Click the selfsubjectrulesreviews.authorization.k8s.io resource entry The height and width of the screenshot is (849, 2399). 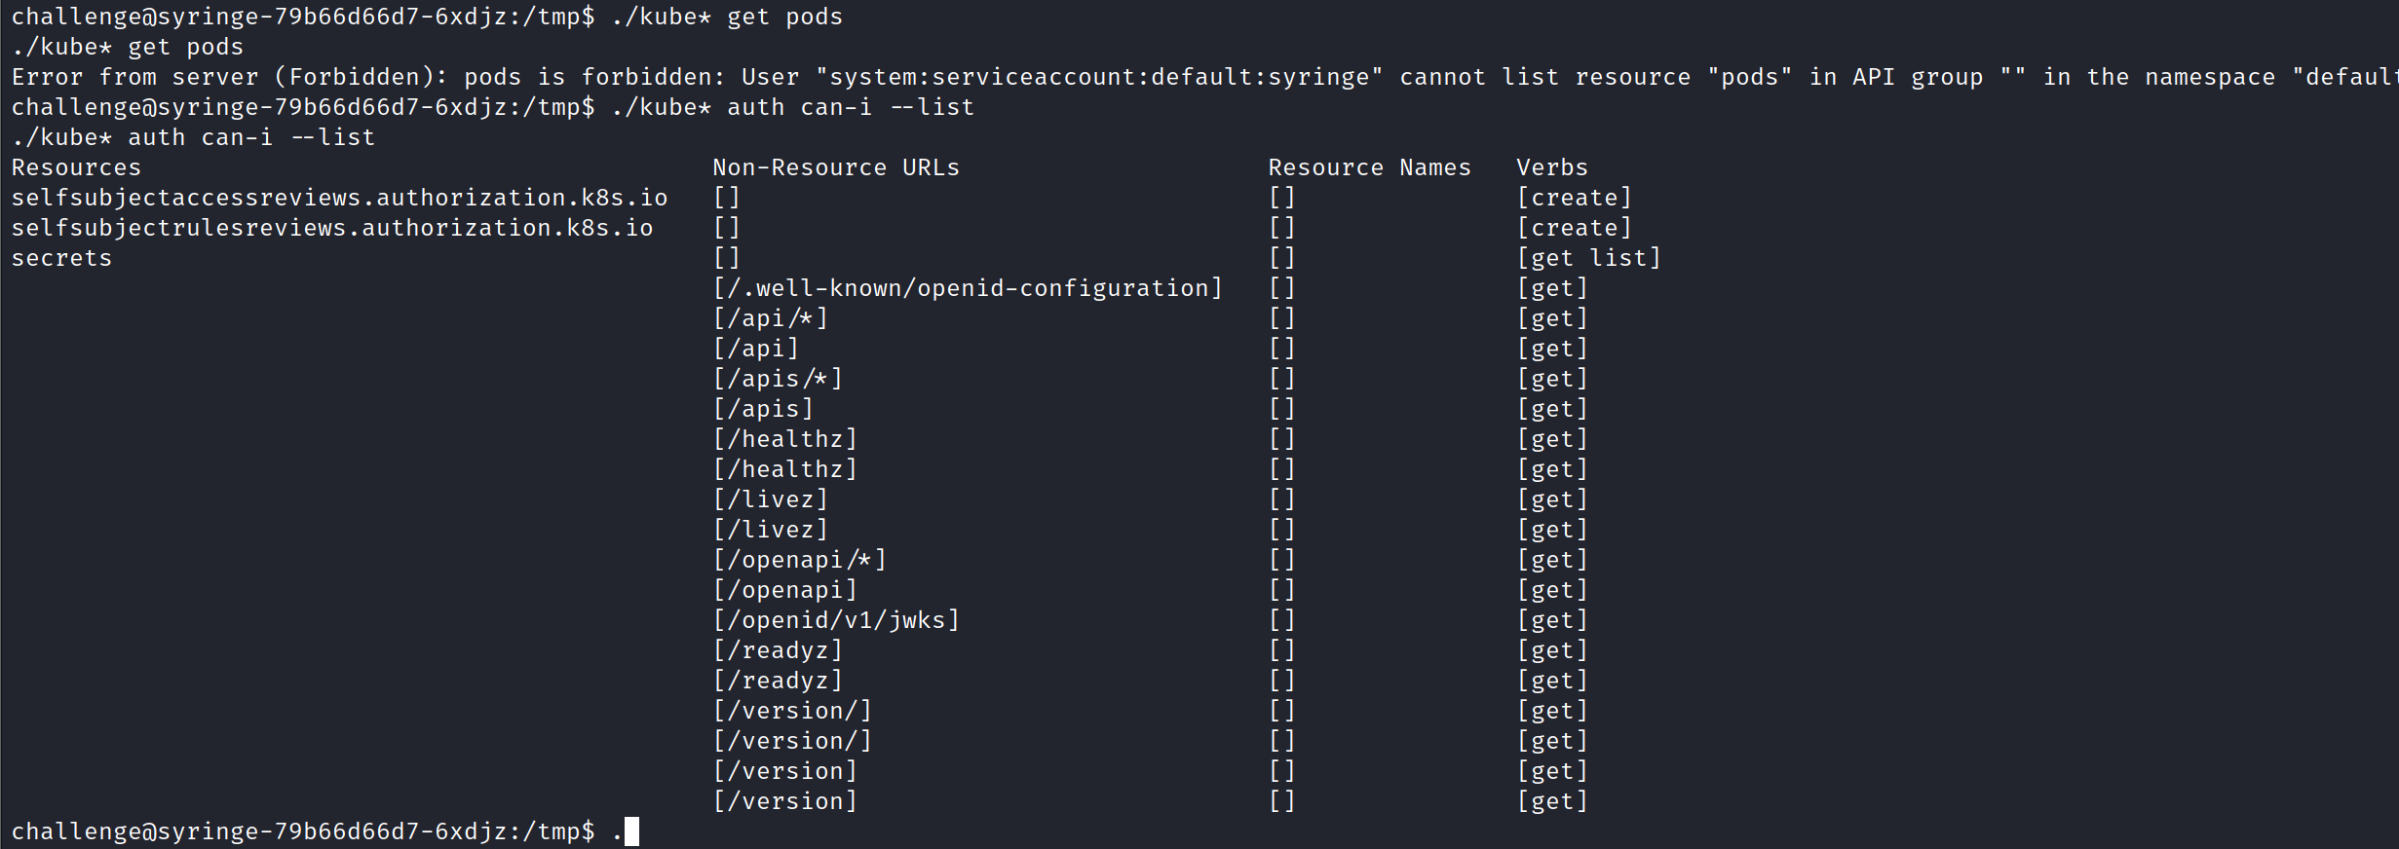332,228
